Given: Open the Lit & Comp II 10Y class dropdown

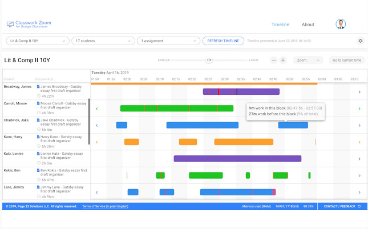Looking at the screenshot, I should [38, 41].
